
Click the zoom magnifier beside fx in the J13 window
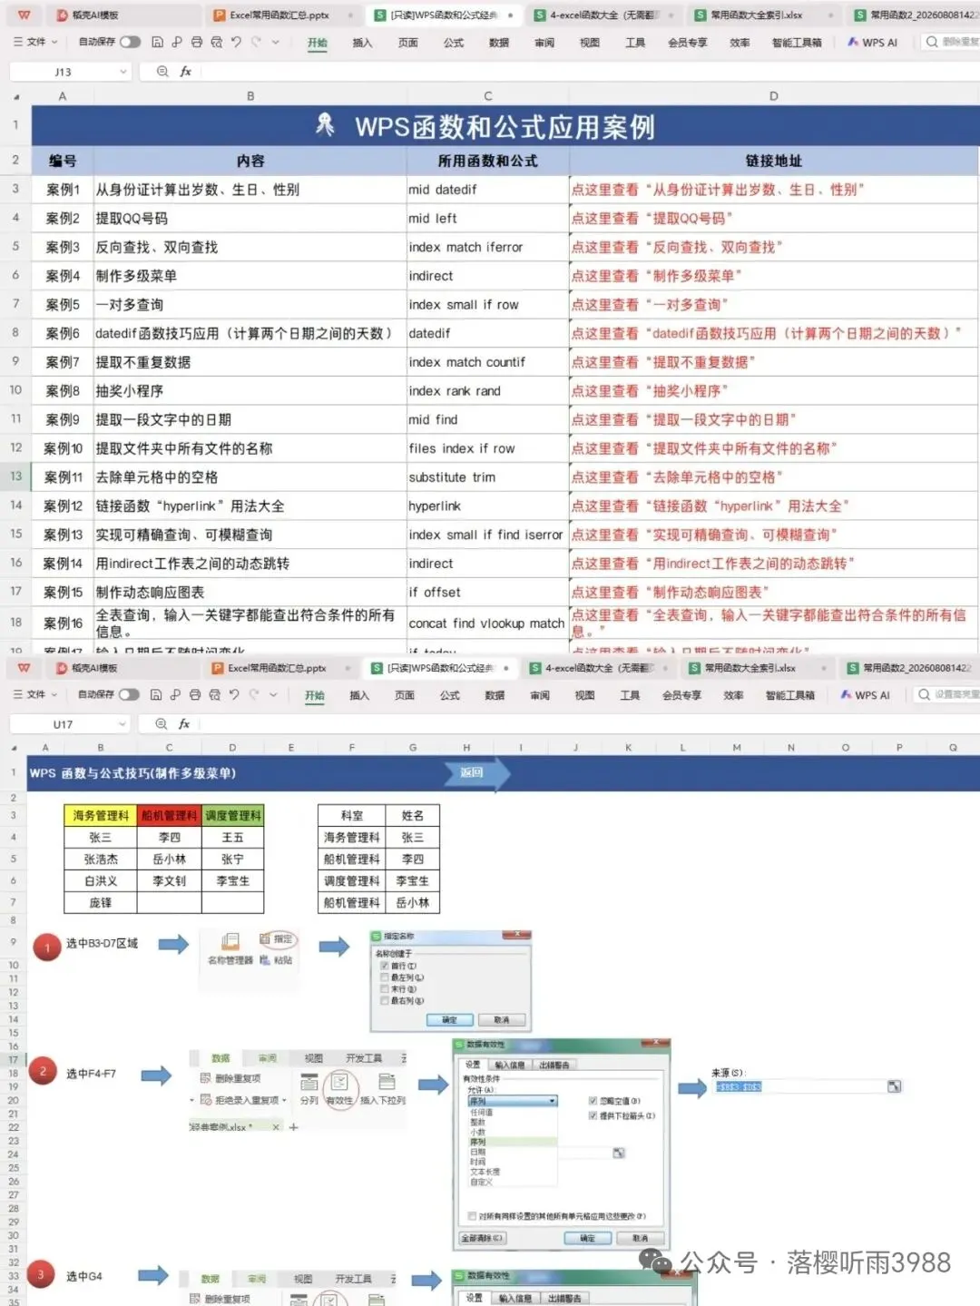(162, 71)
